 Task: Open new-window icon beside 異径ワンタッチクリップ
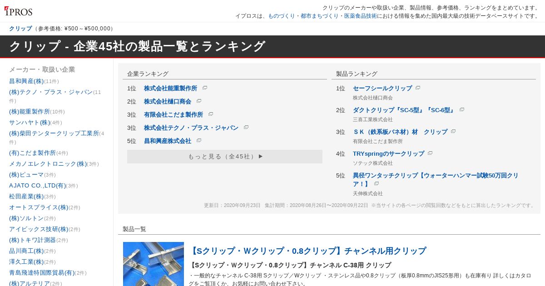[x=377, y=184]
